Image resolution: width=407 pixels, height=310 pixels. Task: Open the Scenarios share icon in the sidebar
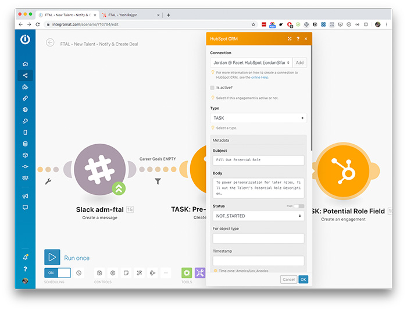coord(25,75)
